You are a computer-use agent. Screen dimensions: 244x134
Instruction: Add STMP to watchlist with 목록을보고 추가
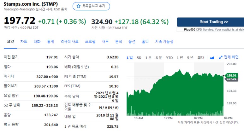tap(91, 6)
